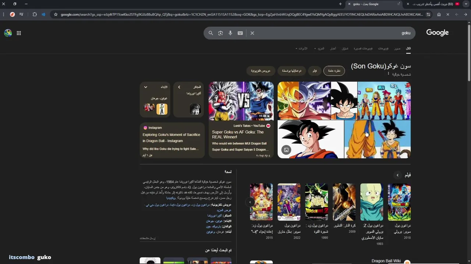
Task: Close the 'goku - بحث Google' tab
Action: click(x=349, y=4)
